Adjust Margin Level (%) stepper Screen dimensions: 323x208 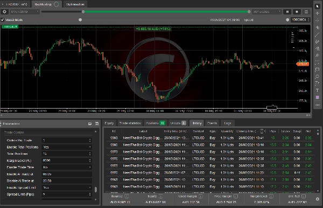coord(90,161)
